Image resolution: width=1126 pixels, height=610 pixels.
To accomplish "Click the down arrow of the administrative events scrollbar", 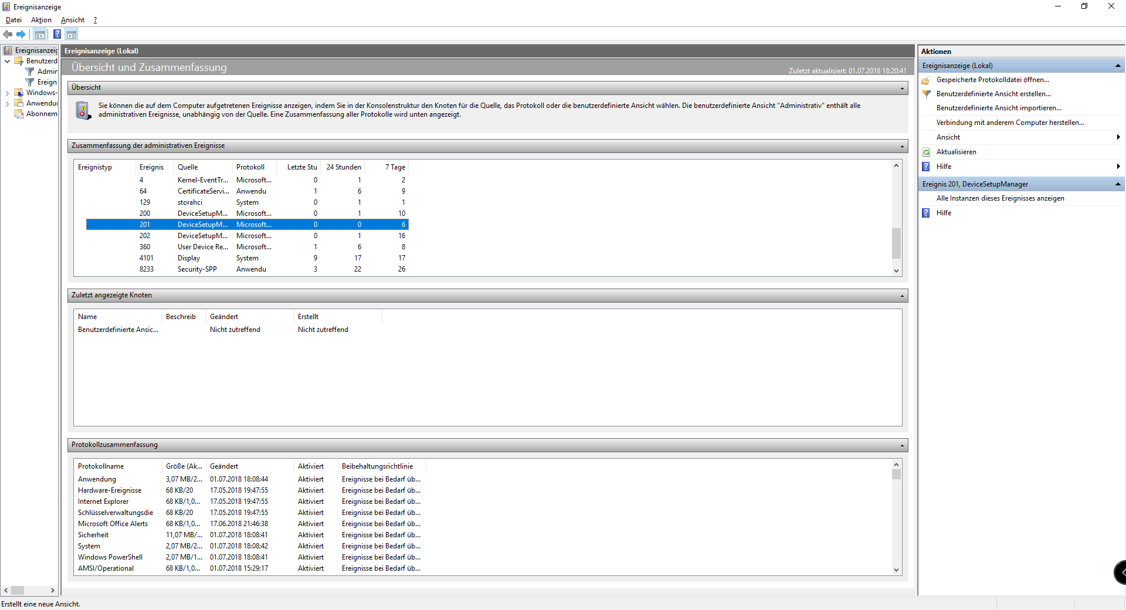I will (x=896, y=271).
